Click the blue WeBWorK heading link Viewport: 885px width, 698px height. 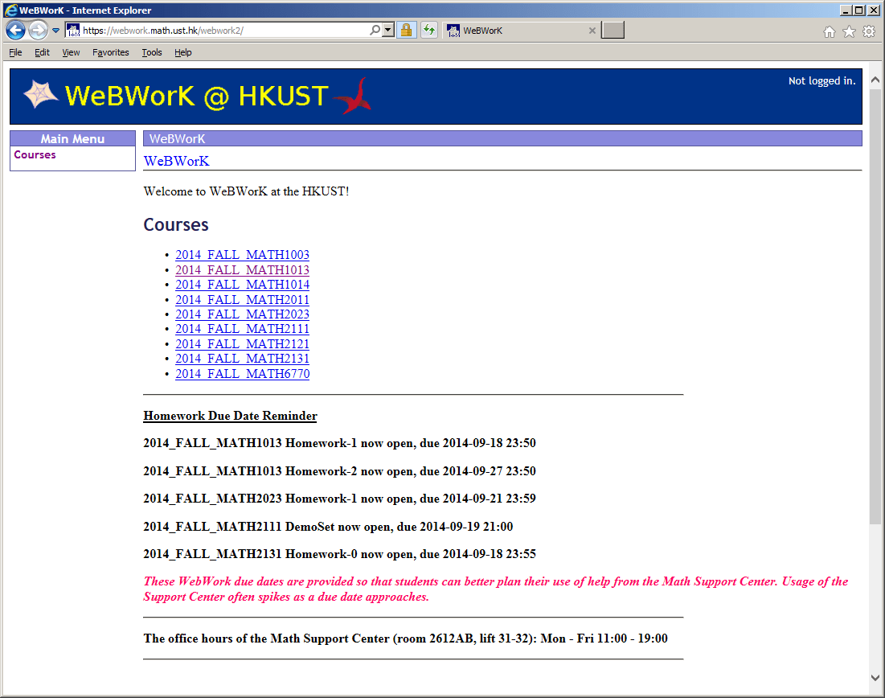[177, 162]
